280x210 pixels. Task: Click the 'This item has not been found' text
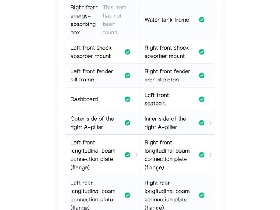point(114,20)
